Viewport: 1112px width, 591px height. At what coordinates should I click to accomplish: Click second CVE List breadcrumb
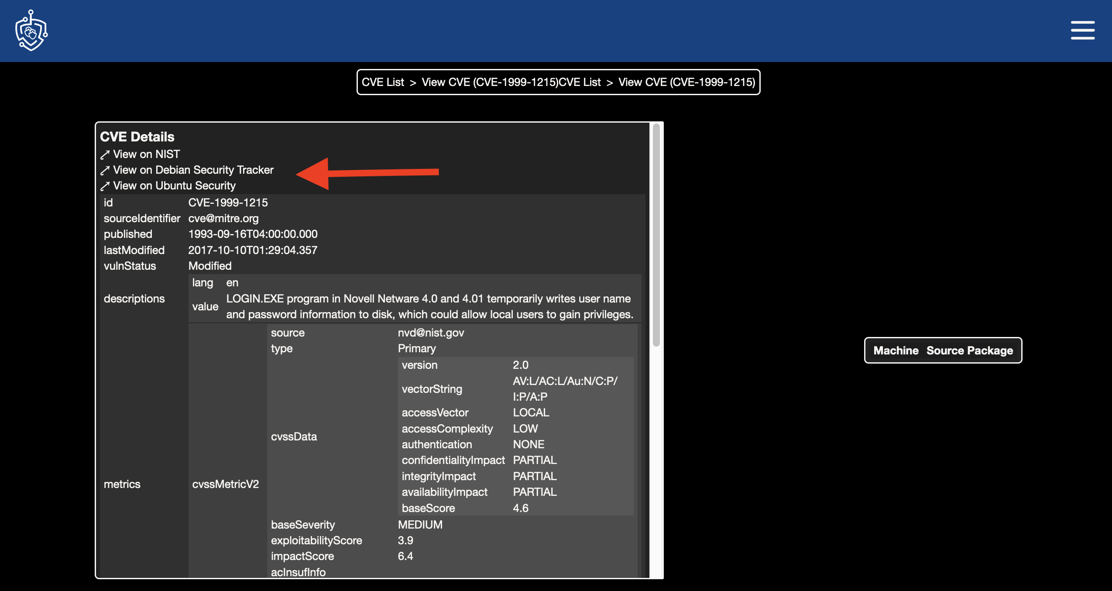(580, 82)
